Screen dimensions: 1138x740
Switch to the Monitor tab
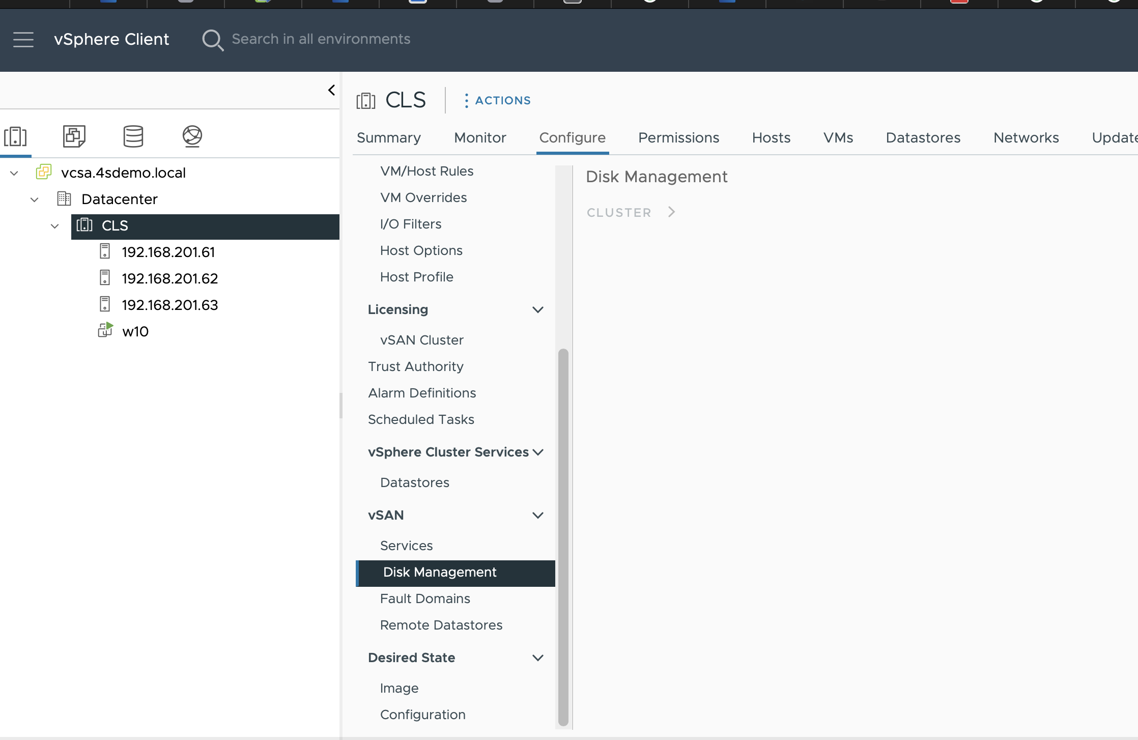pyautogui.click(x=480, y=137)
